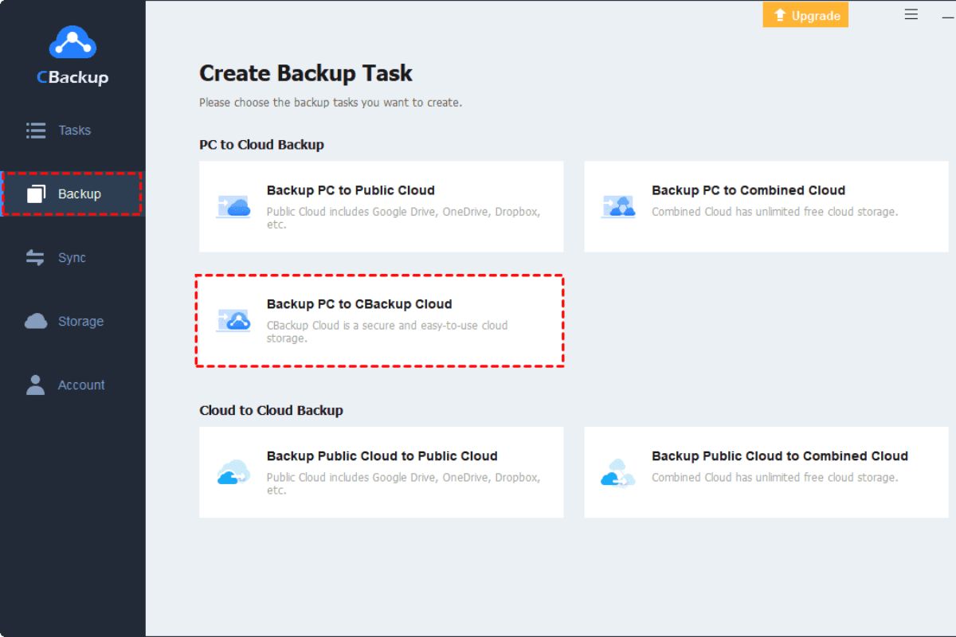This screenshot has height=637, width=956.
Task: Click the Public Cloud to Combined Cloud icon
Action: [618, 472]
